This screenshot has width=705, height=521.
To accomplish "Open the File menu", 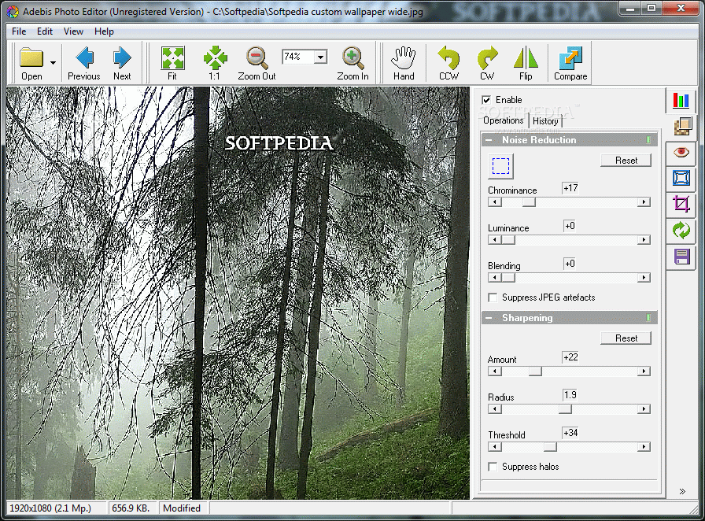I will (x=19, y=31).
